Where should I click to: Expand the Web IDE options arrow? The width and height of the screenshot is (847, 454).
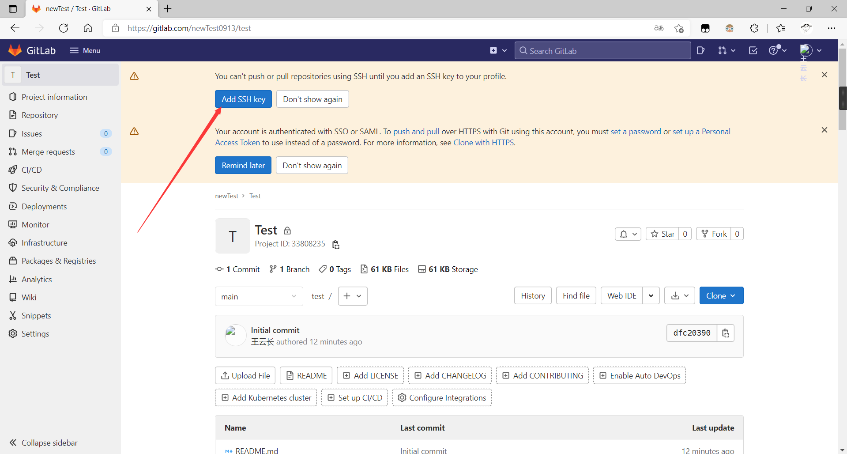651,295
